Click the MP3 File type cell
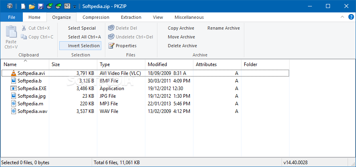 coord(109,104)
